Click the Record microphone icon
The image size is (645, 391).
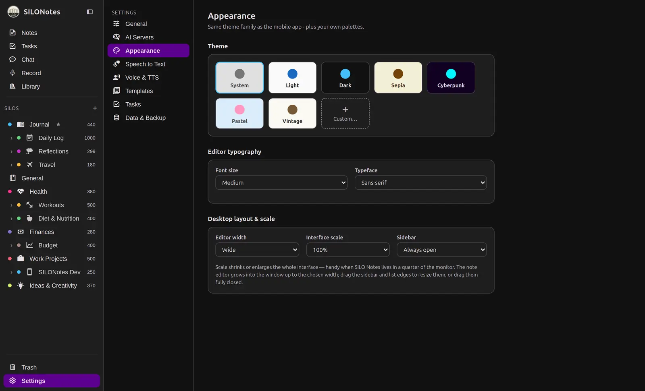12,73
